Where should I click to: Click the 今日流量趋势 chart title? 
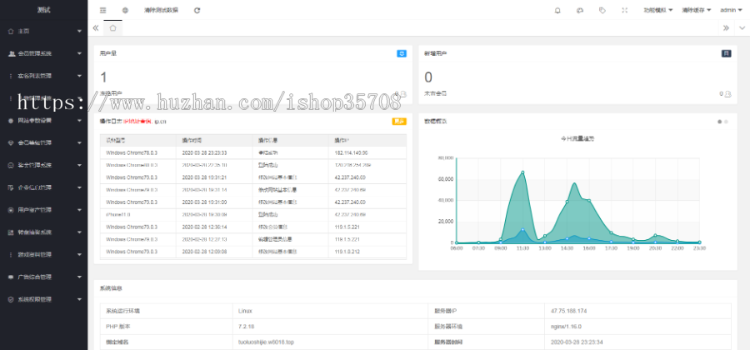pyautogui.click(x=577, y=138)
